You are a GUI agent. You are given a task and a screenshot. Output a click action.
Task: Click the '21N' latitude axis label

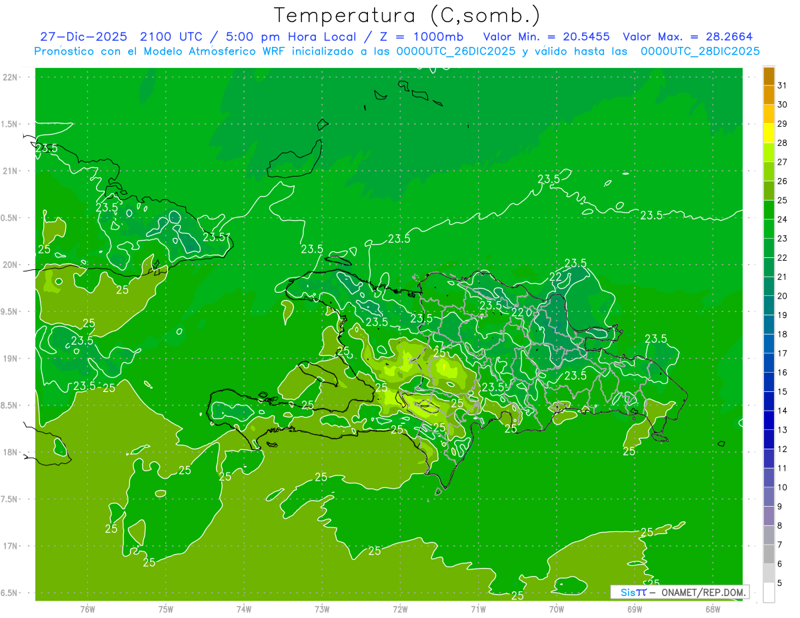[x=10, y=171]
